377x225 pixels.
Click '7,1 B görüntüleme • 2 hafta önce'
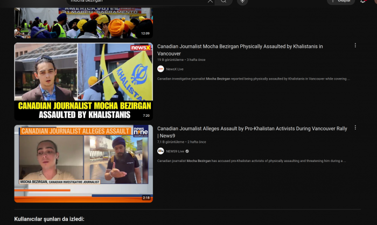[x=181, y=142]
